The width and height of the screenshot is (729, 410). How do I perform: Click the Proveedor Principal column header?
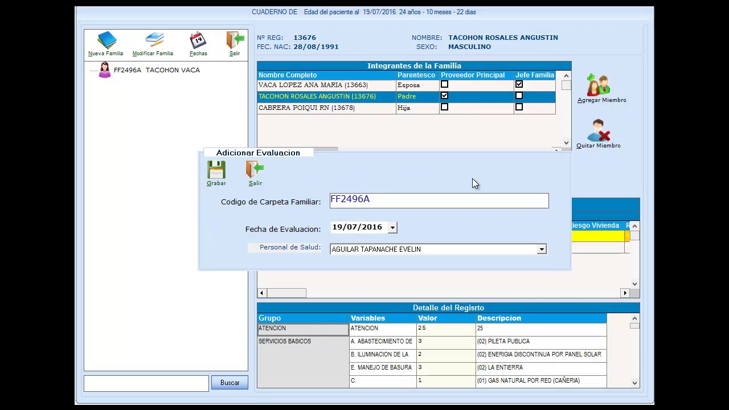tap(476, 75)
